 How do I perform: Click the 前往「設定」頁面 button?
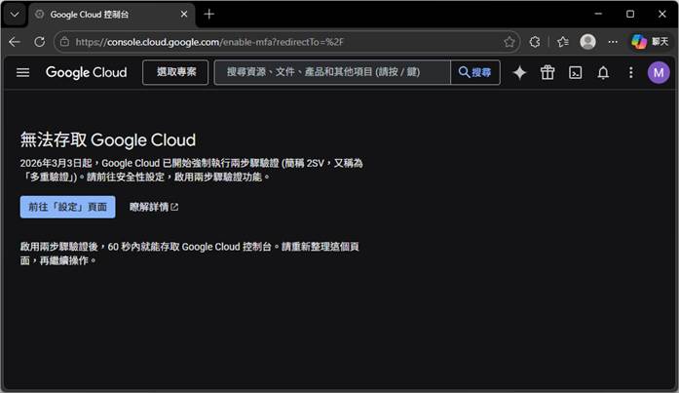point(67,207)
